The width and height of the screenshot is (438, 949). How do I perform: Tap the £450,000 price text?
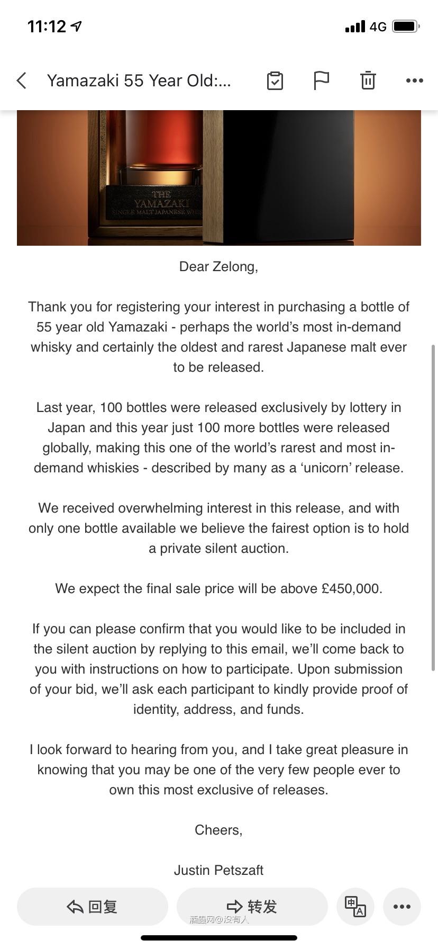tap(351, 588)
